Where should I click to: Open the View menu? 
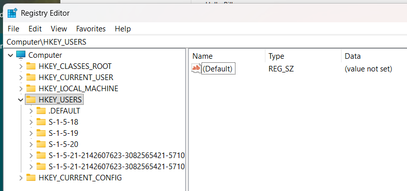click(59, 29)
